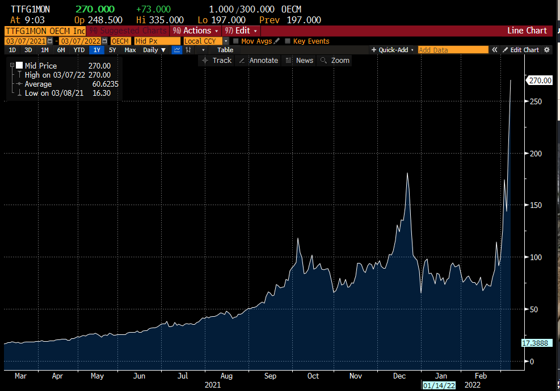Click the Prev 197.000 header value
The height and width of the screenshot is (391, 560).
[290, 20]
